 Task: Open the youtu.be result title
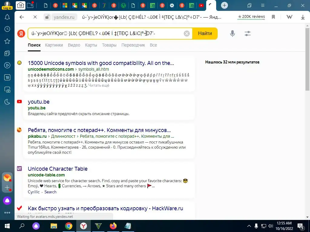(38, 102)
